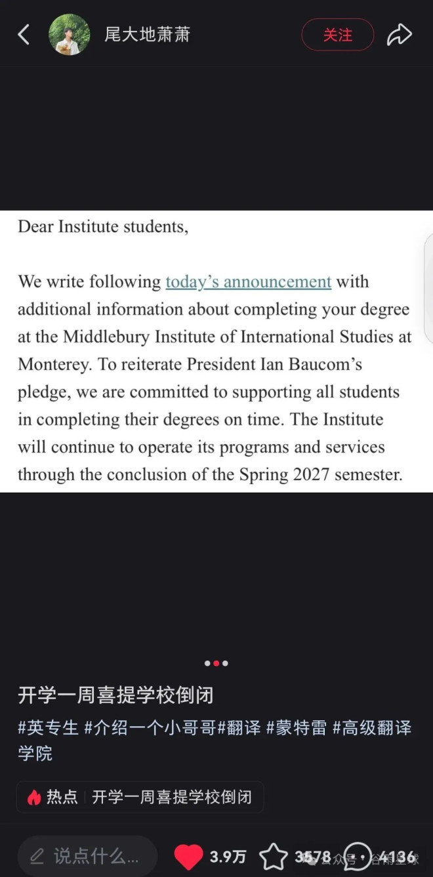Screen dimensions: 433x877
Task: Select the #英专生 hashtag
Action: coord(48,727)
